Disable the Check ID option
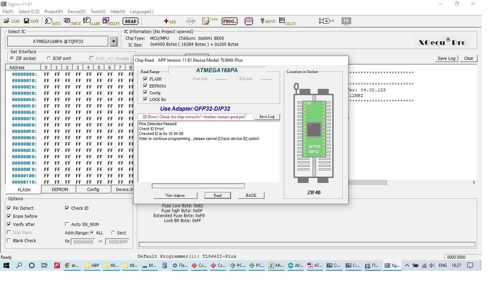 tap(67, 208)
